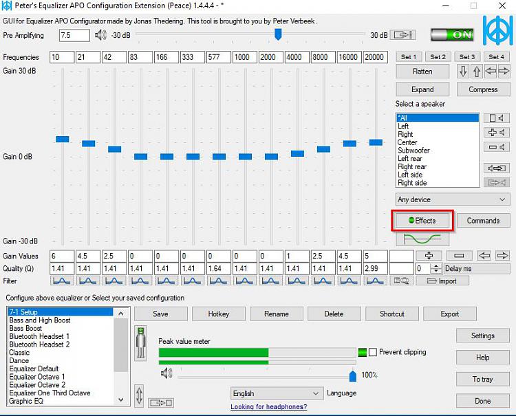
Task: Click the green indicator beside Prevent clipping
Action: pos(362,352)
